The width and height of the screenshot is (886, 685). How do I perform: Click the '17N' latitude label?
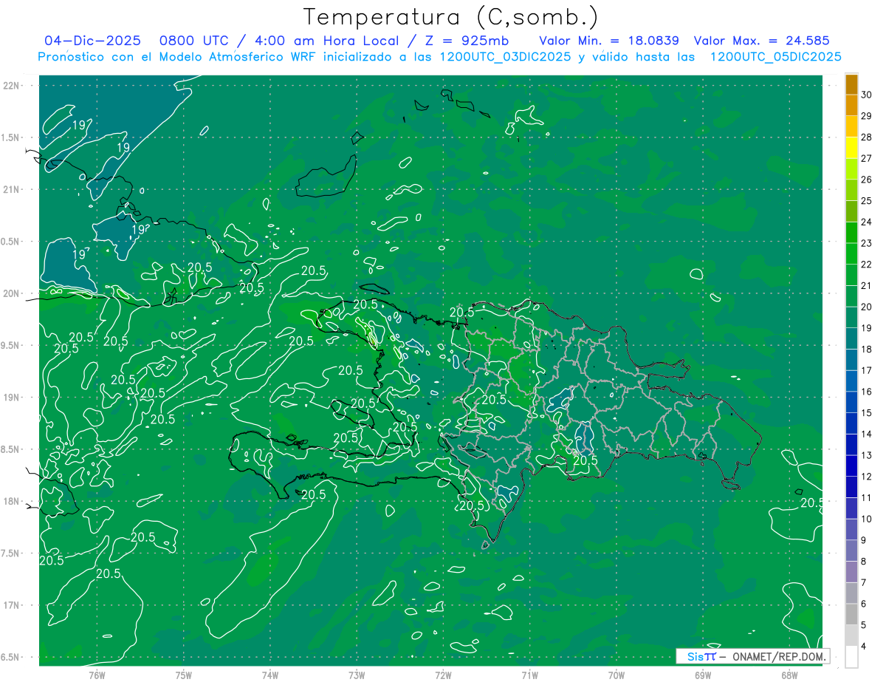click(10, 605)
